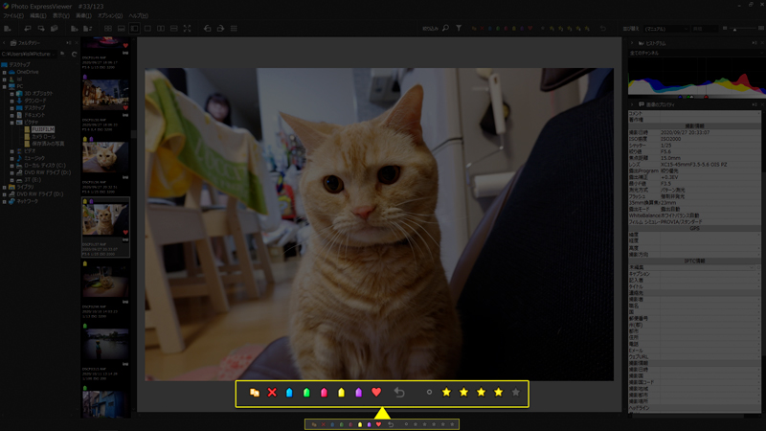Open the ファイル(F) menu
Screen dimensions: 766x431
click(11, 16)
